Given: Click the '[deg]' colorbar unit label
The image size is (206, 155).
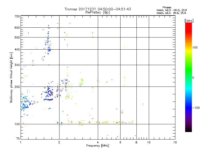Looking at the screenshot, I should [x=189, y=21].
